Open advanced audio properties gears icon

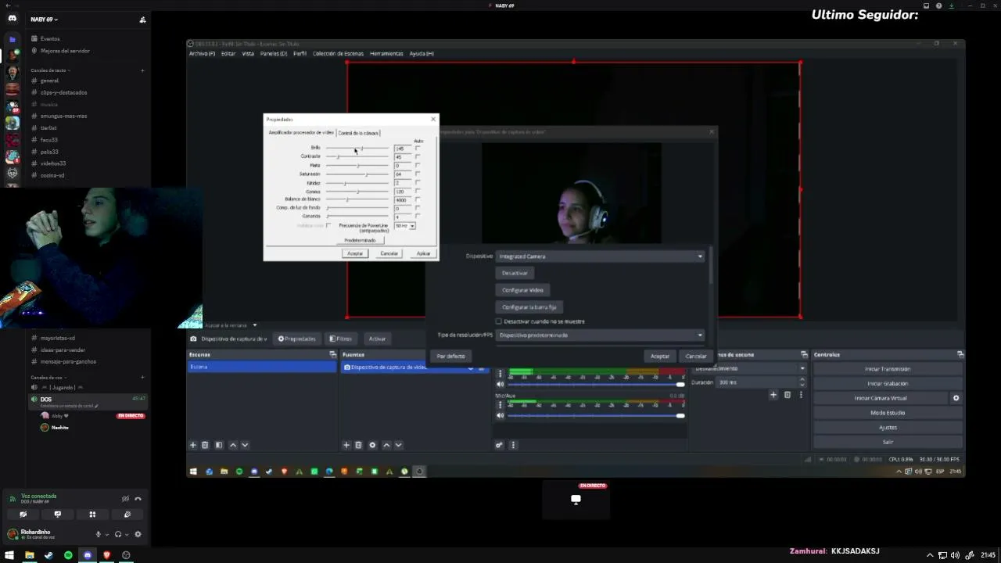[500, 445]
